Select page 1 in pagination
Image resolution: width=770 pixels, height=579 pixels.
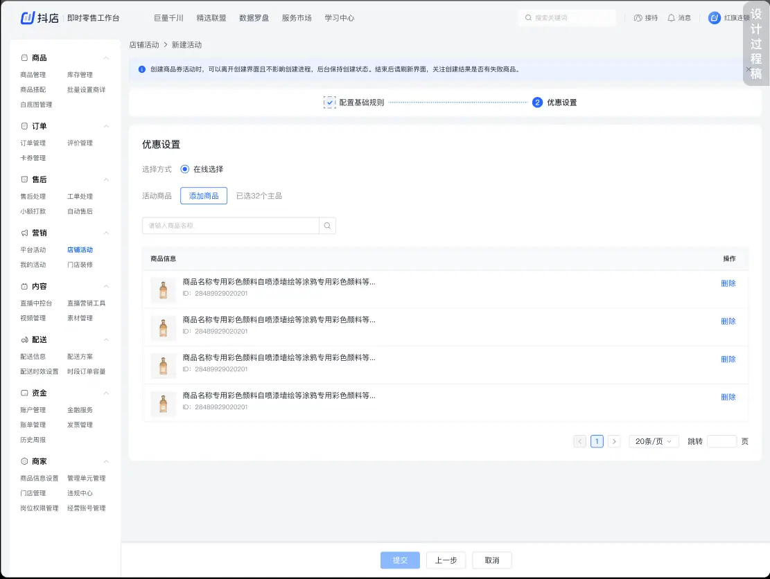[597, 441]
